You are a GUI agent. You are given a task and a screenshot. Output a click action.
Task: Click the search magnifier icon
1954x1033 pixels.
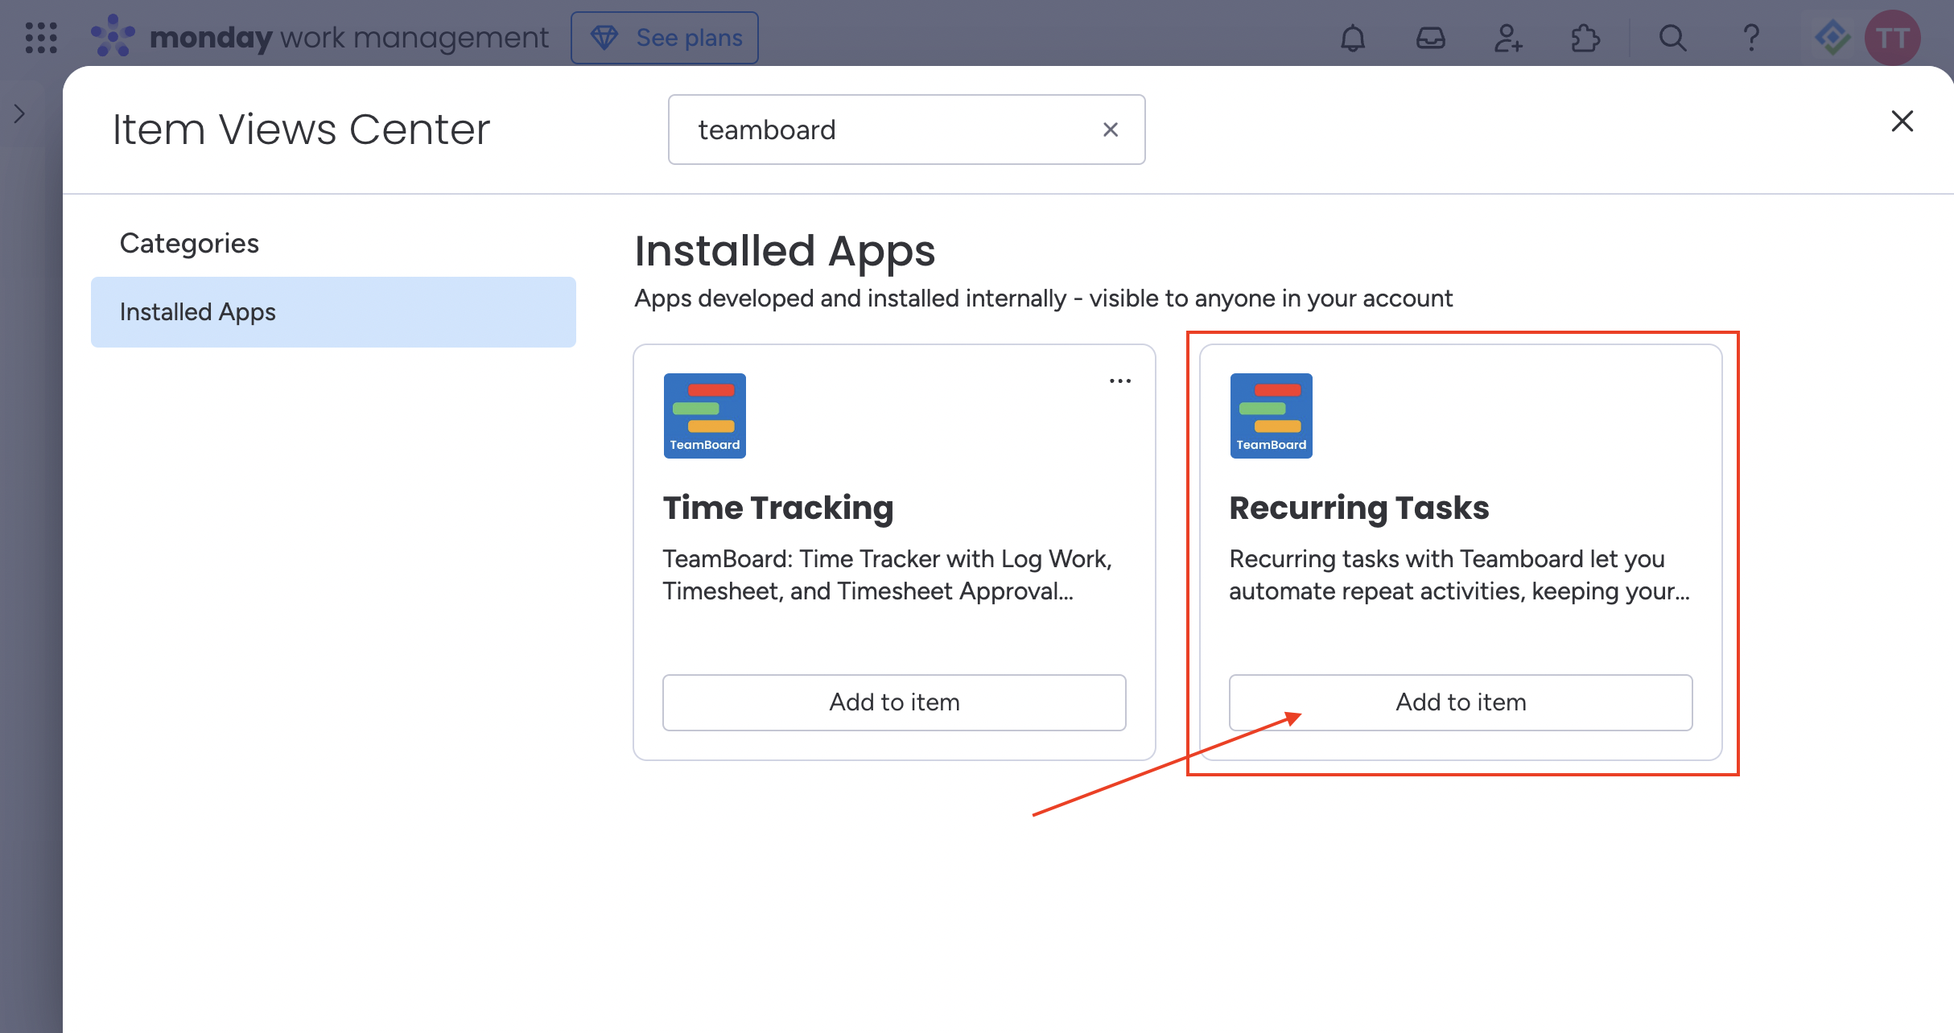tap(1672, 38)
